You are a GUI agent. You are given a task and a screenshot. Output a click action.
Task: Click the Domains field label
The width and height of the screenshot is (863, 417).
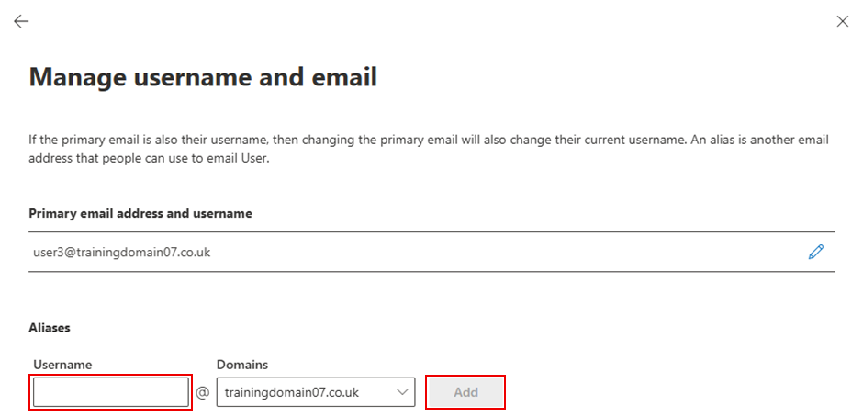coord(242,365)
